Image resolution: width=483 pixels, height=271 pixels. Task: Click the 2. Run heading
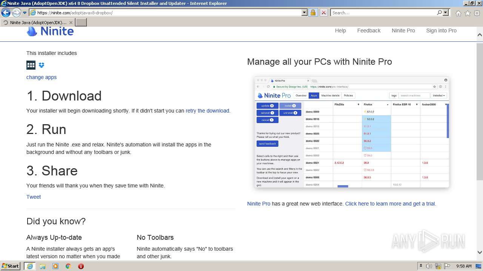point(46,129)
